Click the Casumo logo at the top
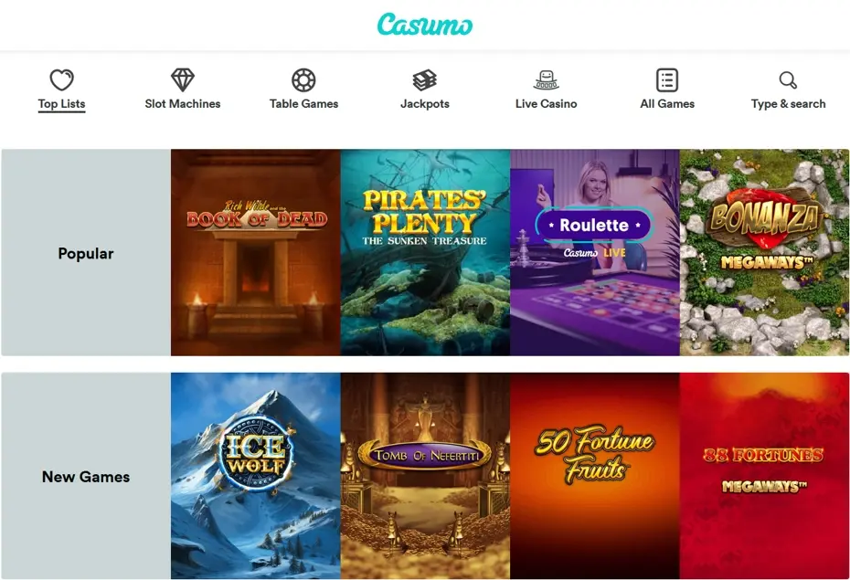This screenshot has width=850, height=580. pyautogui.click(x=425, y=25)
